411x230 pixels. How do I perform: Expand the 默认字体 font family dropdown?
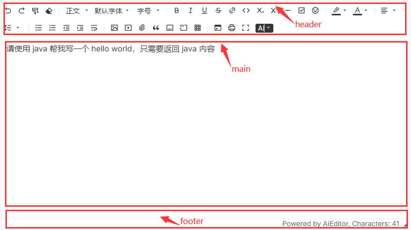click(x=111, y=11)
